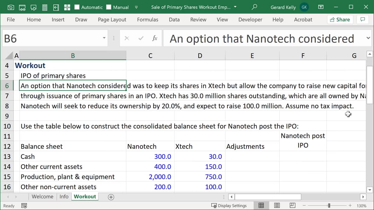Select the Workout sheet tab
The width and height of the screenshot is (374, 210).
[x=85, y=197]
